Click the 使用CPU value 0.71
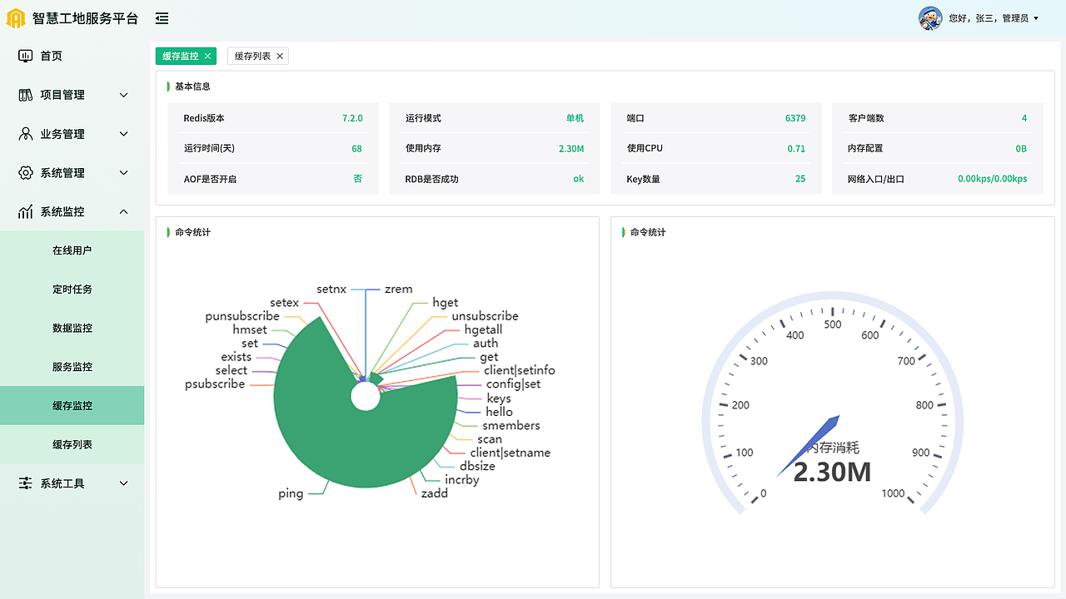Screen dimensions: 1066x599 pyautogui.click(x=796, y=149)
